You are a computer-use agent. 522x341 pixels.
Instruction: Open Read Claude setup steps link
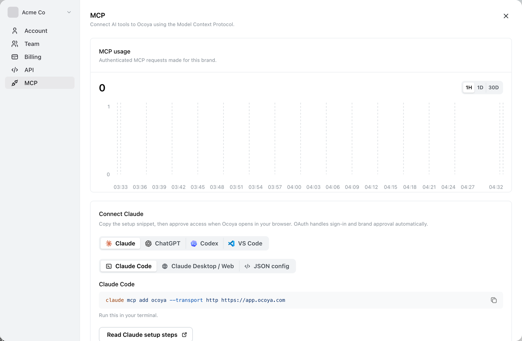tap(146, 334)
